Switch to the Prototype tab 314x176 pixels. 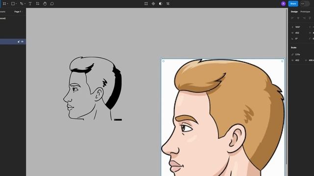point(305,12)
